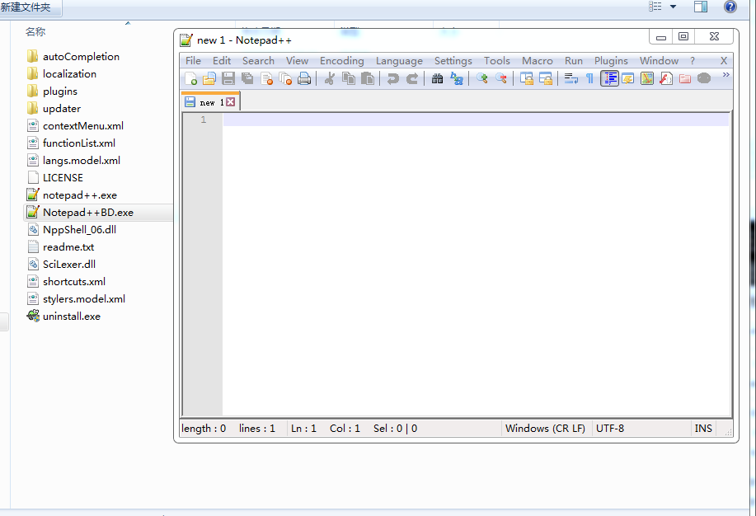756x516 pixels.
Task: Click the Save toolbar icon
Action: pos(228,78)
